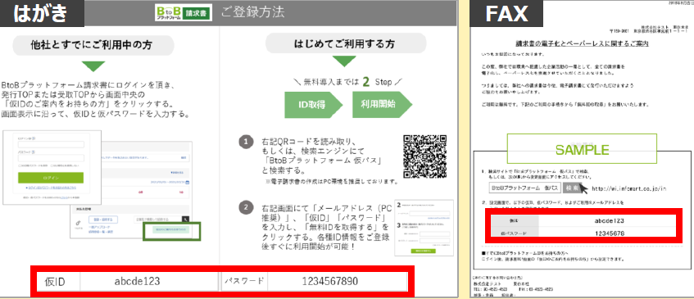
Task: Click the 無料導入までは 2 Step text
Action: point(347,81)
